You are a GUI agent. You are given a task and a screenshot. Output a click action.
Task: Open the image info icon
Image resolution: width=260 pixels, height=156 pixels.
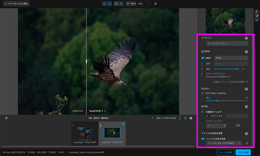click(x=155, y=4)
